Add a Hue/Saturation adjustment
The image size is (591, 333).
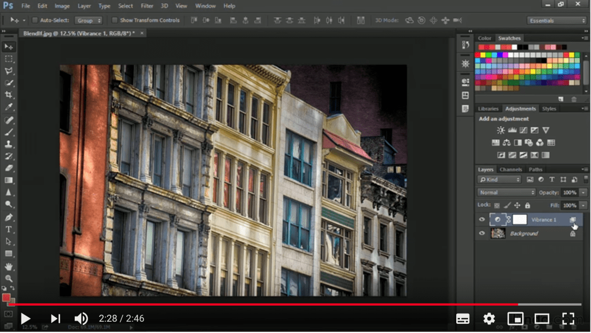coord(496,142)
